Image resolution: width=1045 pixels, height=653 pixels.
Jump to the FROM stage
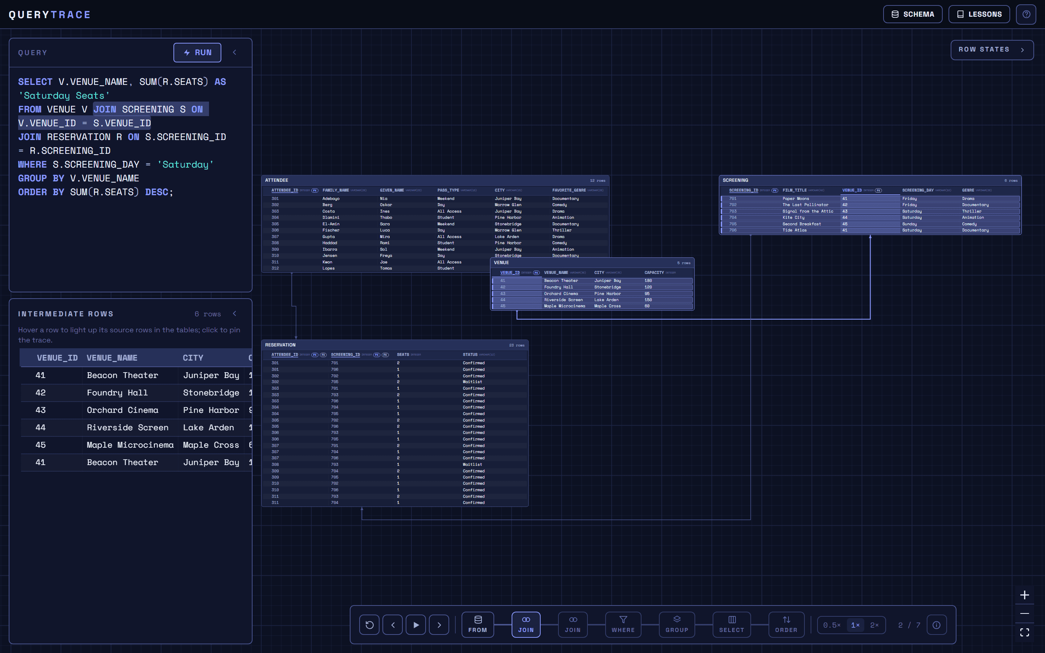(478, 624)
